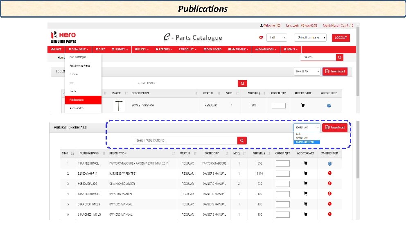
Task: Open PRICE LIST menu
Action: click(188, 49)
